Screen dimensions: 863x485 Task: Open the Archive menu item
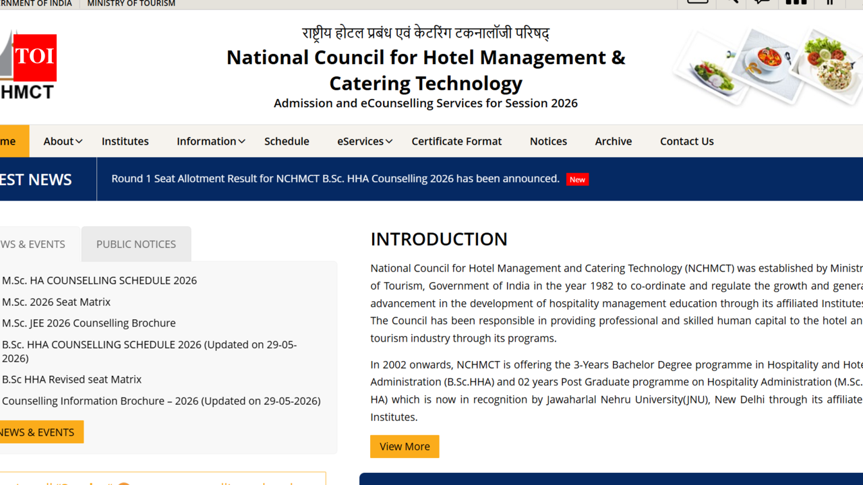pyautogui.click(x=614, y=141)
